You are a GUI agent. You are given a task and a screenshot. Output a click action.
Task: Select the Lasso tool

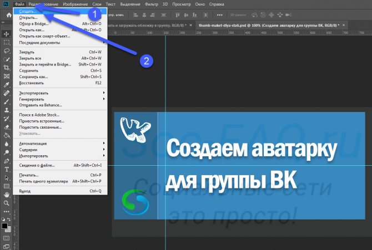pos(7,50)
